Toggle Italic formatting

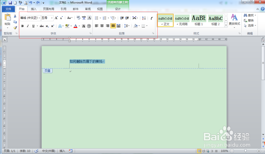coord(28,26)
